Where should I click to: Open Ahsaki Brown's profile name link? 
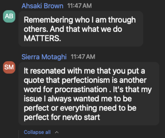click(x=42, y=6)
